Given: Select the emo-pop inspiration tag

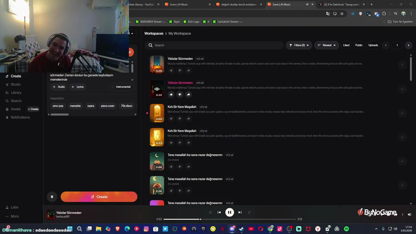Looking at the screenshot, I should point(58,106).
